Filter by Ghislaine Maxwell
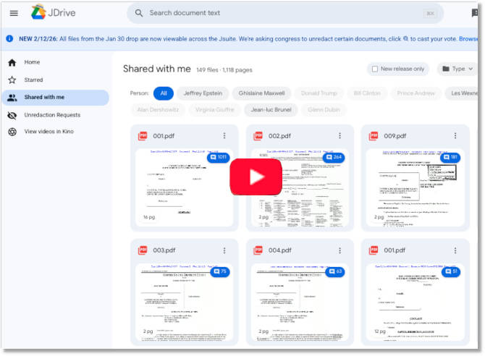 pos(261,93)
